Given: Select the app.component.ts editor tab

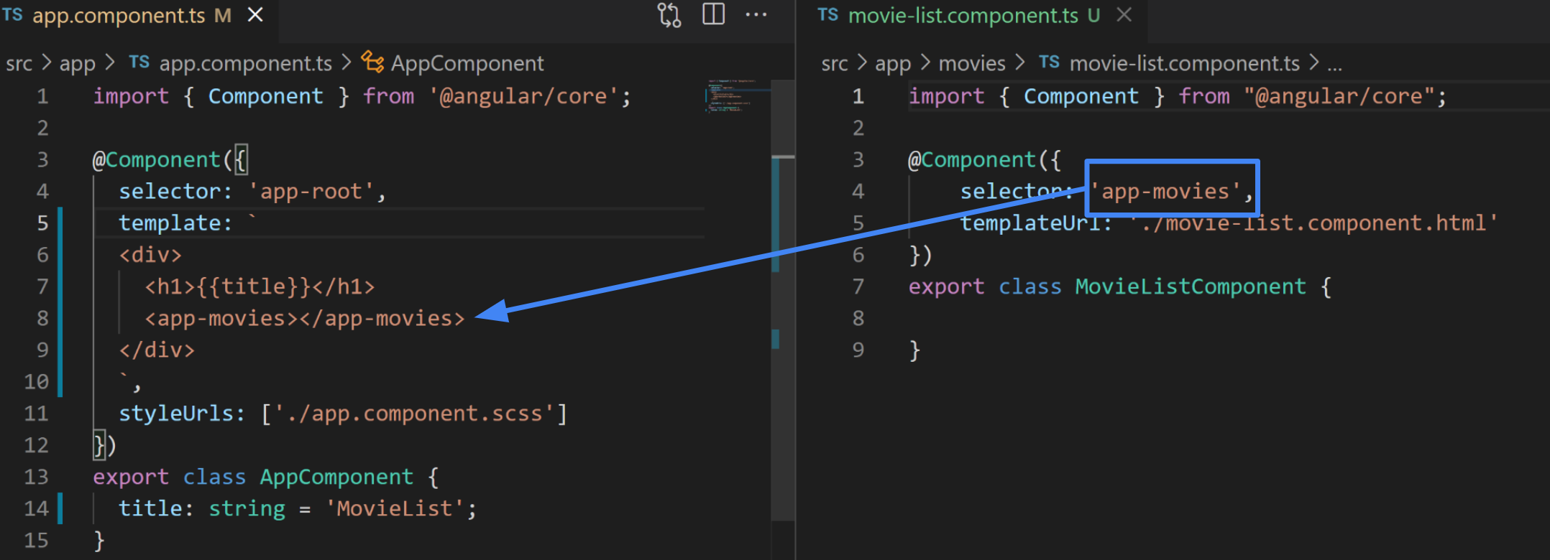Looking at the screenshot, I should point(139,16).
